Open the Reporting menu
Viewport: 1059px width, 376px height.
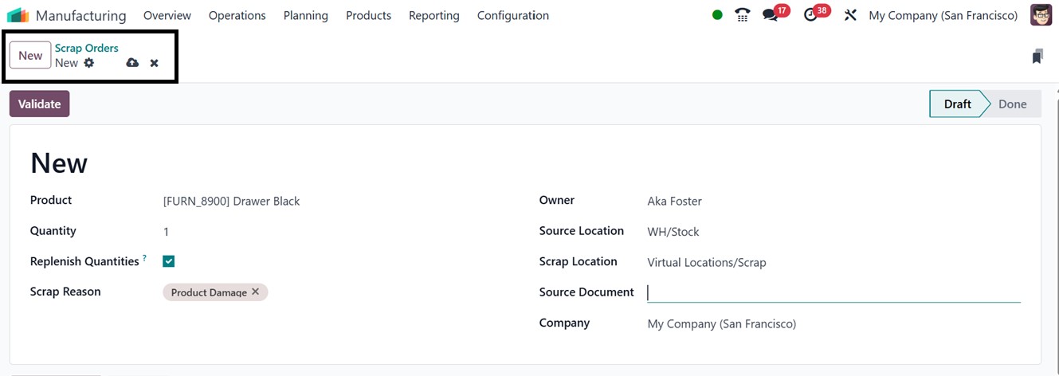[433, 15]
